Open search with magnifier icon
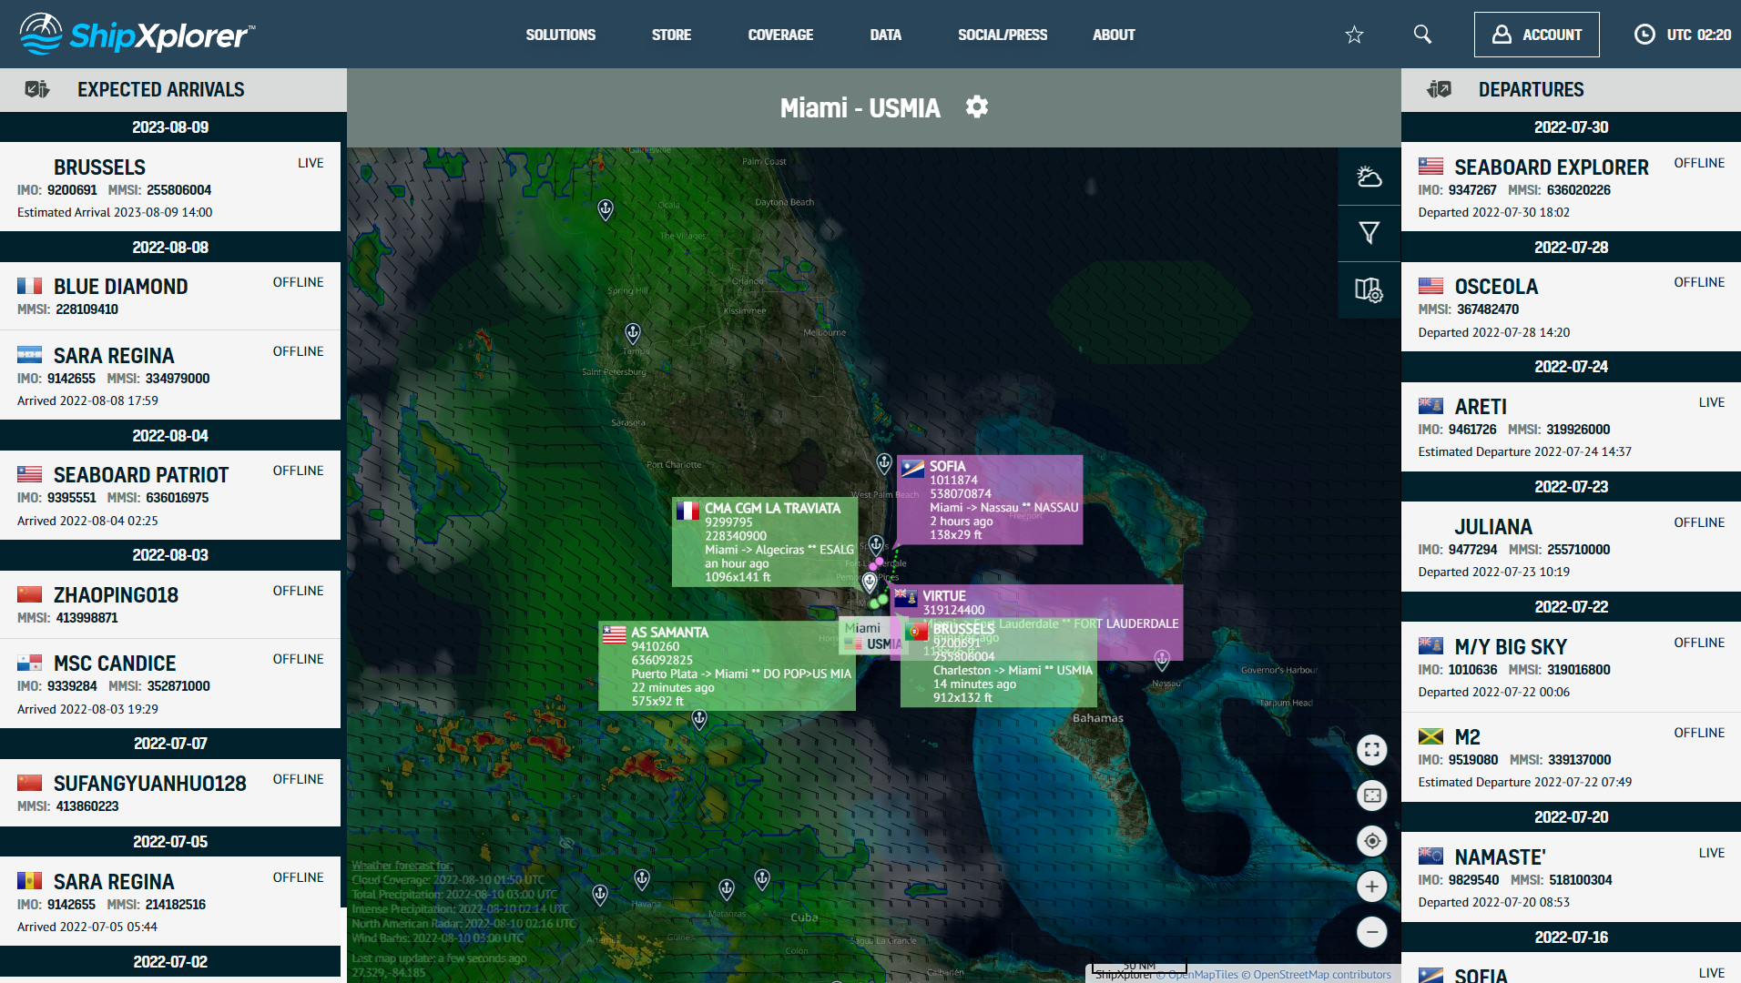Viewport: 1741px width, 983px height. coord(1422,35)
